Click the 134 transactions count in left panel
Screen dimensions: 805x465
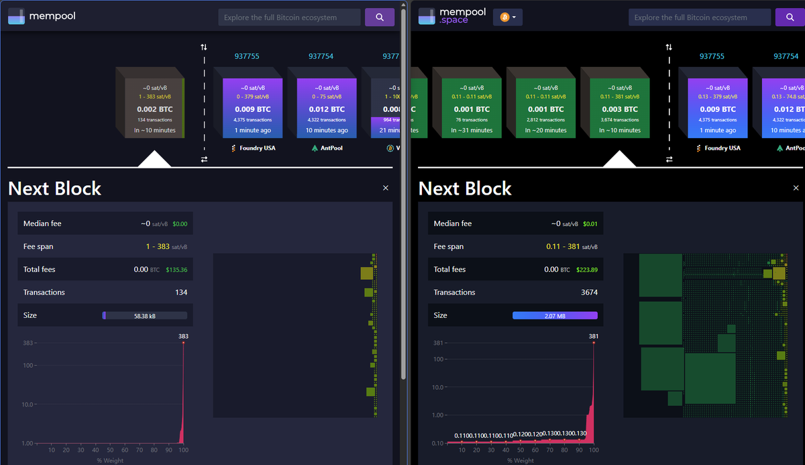[x=181, y=293]
